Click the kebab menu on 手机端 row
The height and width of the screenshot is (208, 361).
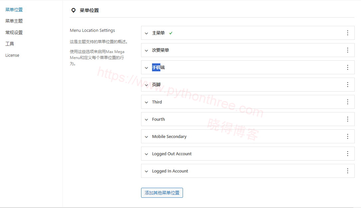348,67
